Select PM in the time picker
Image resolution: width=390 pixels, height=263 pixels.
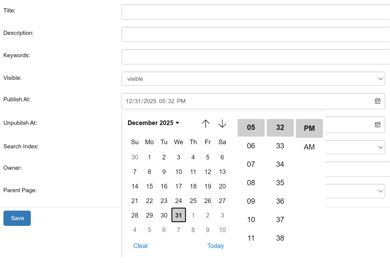pyautogui.click(x=309, y=128)
